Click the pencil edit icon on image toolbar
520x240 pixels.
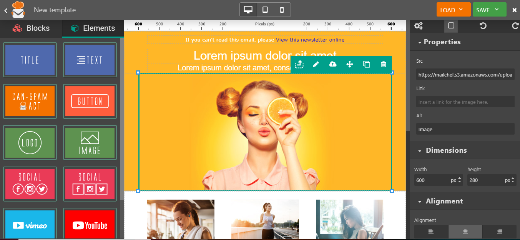[316, 64]
